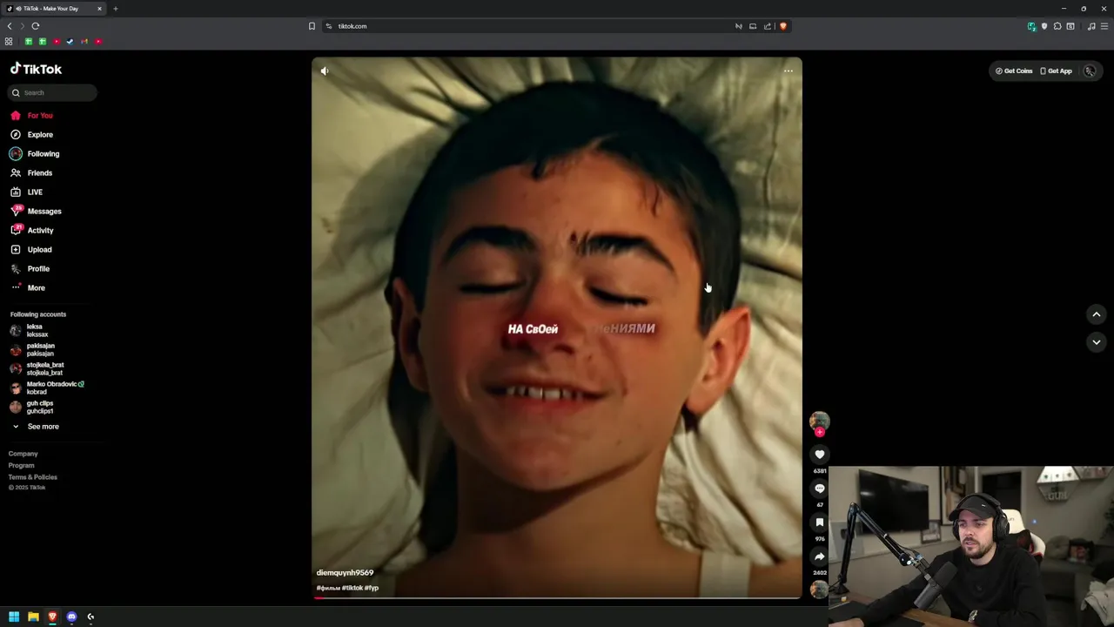Go to the next video with down chevron
The width and height of the screenshot is (1114, 627).
click(x=1097, y=342)
